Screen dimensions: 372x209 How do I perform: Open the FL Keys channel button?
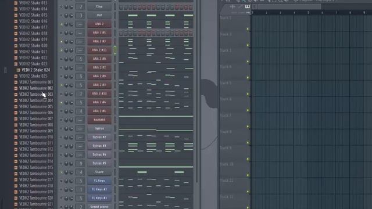coord(99,181)
